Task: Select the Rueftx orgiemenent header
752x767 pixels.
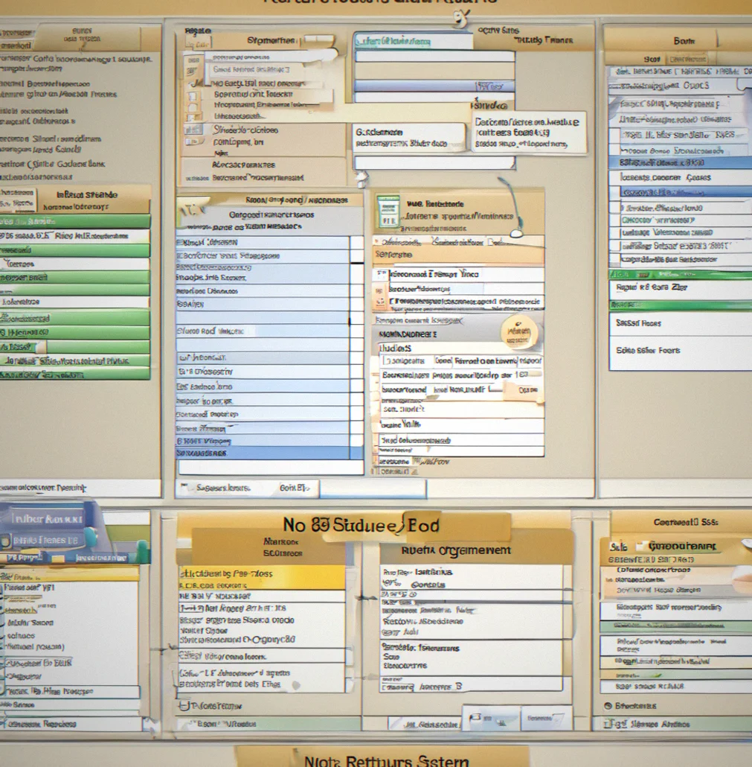Action: pos(456,550)
